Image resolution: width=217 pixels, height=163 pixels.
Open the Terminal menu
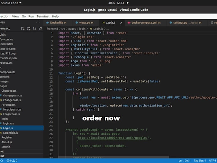pos(43,16)
